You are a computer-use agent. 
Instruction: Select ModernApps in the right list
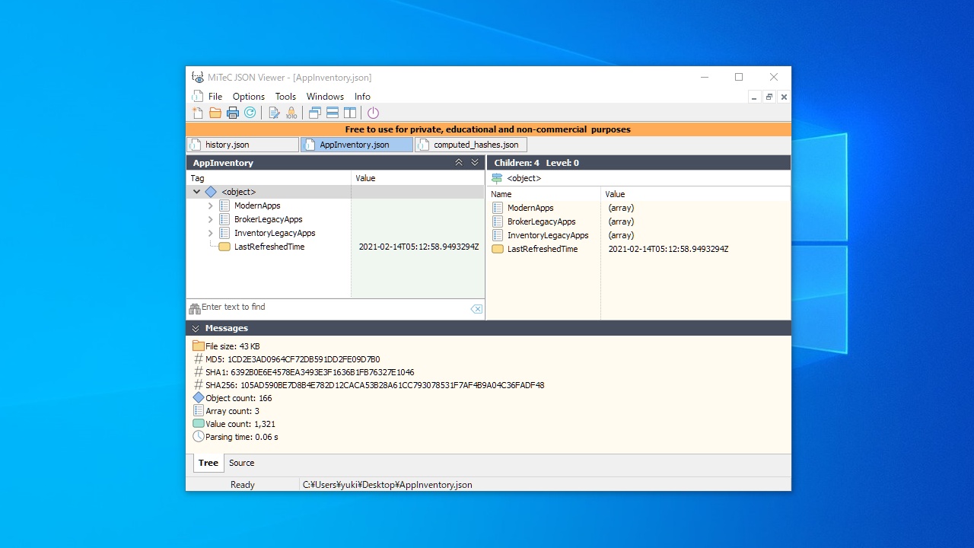coord(530,208)
